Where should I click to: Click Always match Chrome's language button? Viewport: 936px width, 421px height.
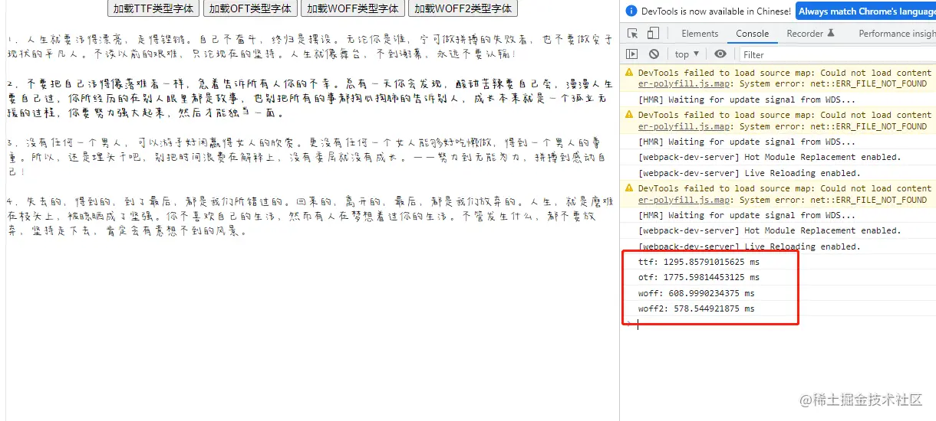click(x=866, y=11)
